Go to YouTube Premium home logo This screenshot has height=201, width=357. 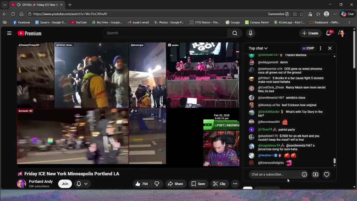(x=29, y=33)
